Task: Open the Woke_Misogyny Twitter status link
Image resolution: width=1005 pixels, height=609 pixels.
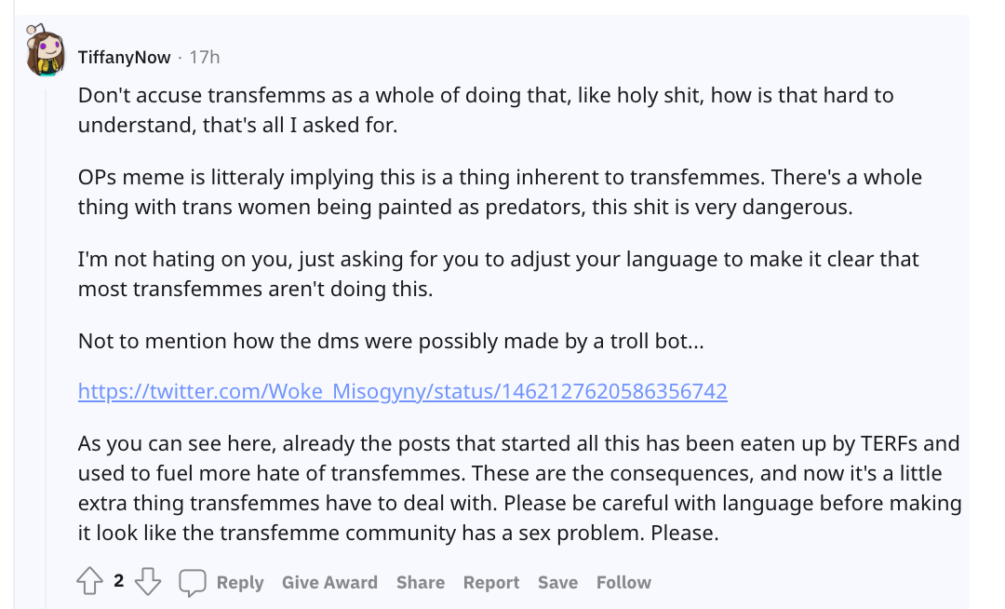Action: click(x=403, y=391)
